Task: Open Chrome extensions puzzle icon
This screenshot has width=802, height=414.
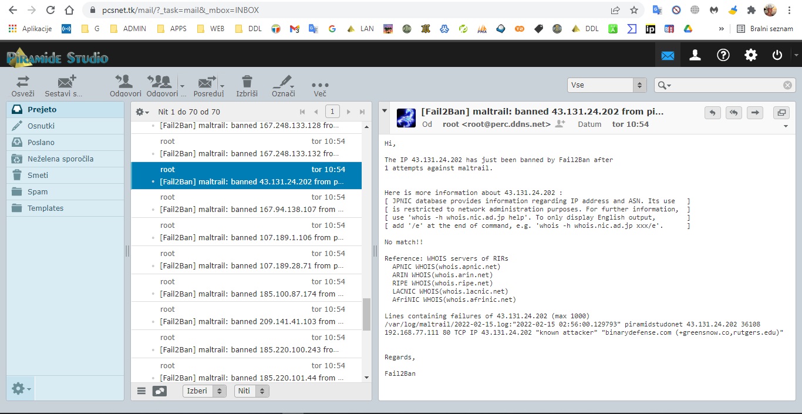Action: point(751,10)
